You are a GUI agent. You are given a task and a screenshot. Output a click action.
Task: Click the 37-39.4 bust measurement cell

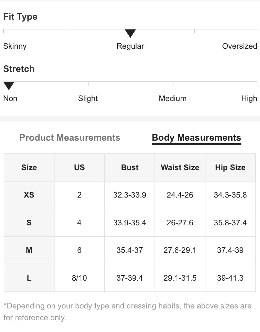coord(130,278)
